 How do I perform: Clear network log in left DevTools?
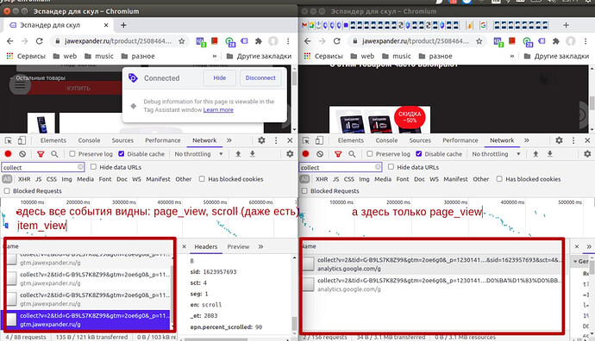(22, 154)
